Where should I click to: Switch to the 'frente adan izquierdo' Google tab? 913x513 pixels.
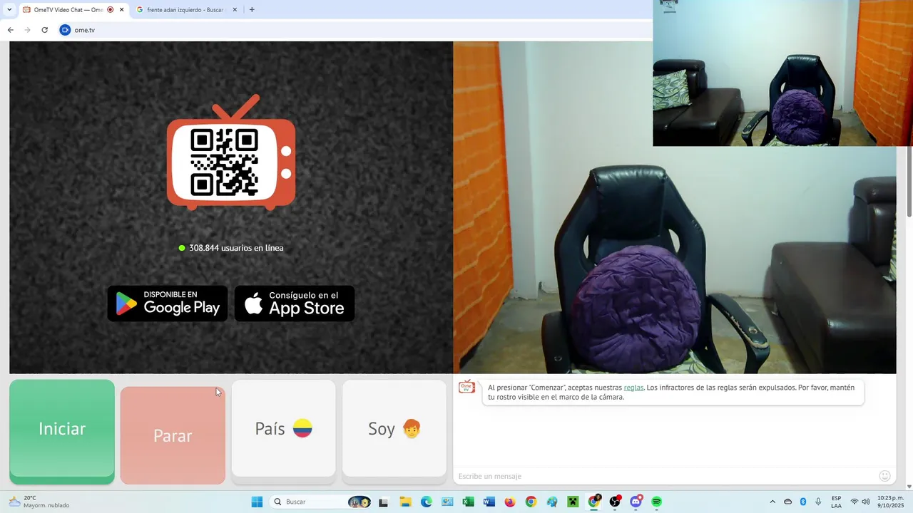coord(185,10)
